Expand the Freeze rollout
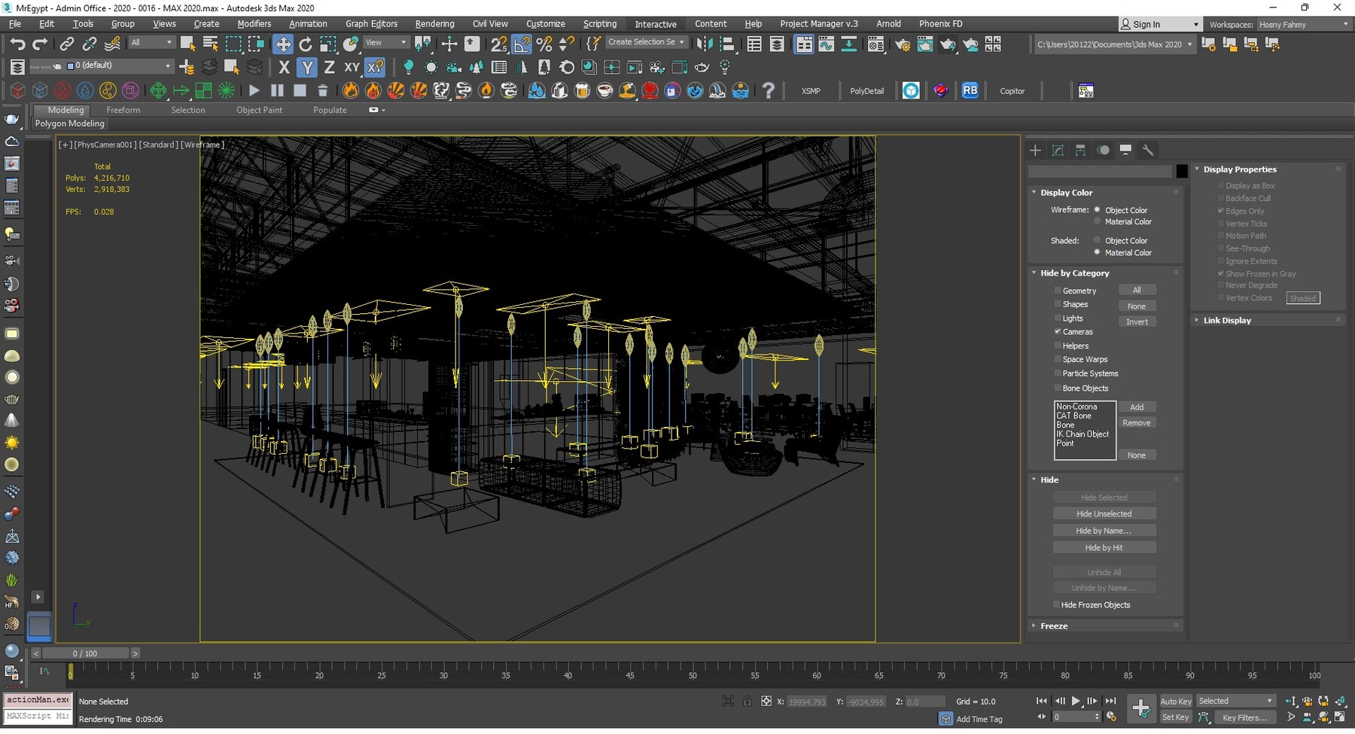 [x=1054, y=626]
